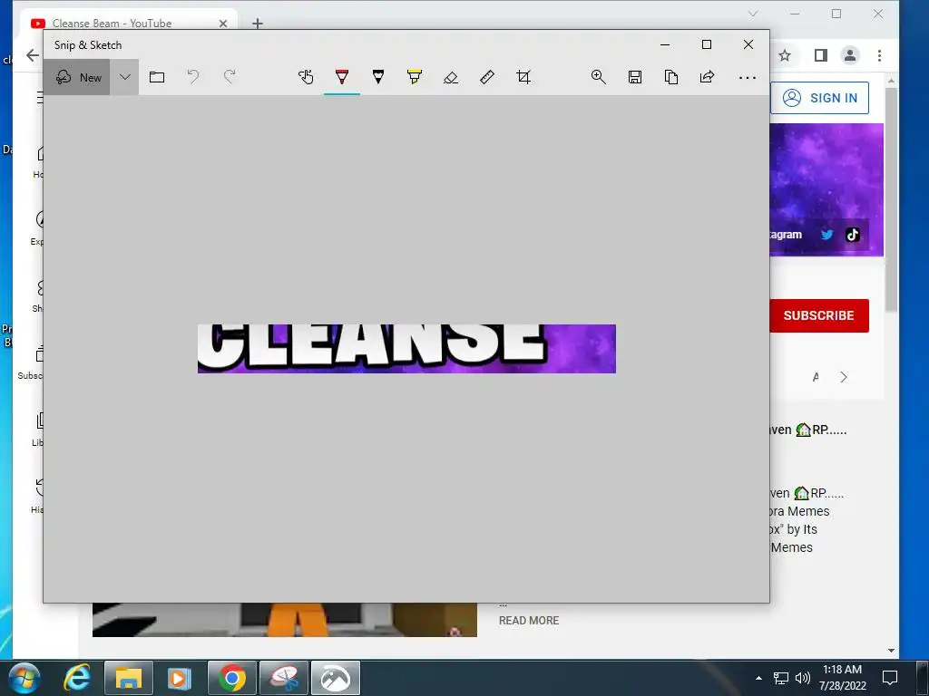Undo the last action in Snip & Sketch
The height and width of the screenshot is (696, 929).
pos(193,77)
